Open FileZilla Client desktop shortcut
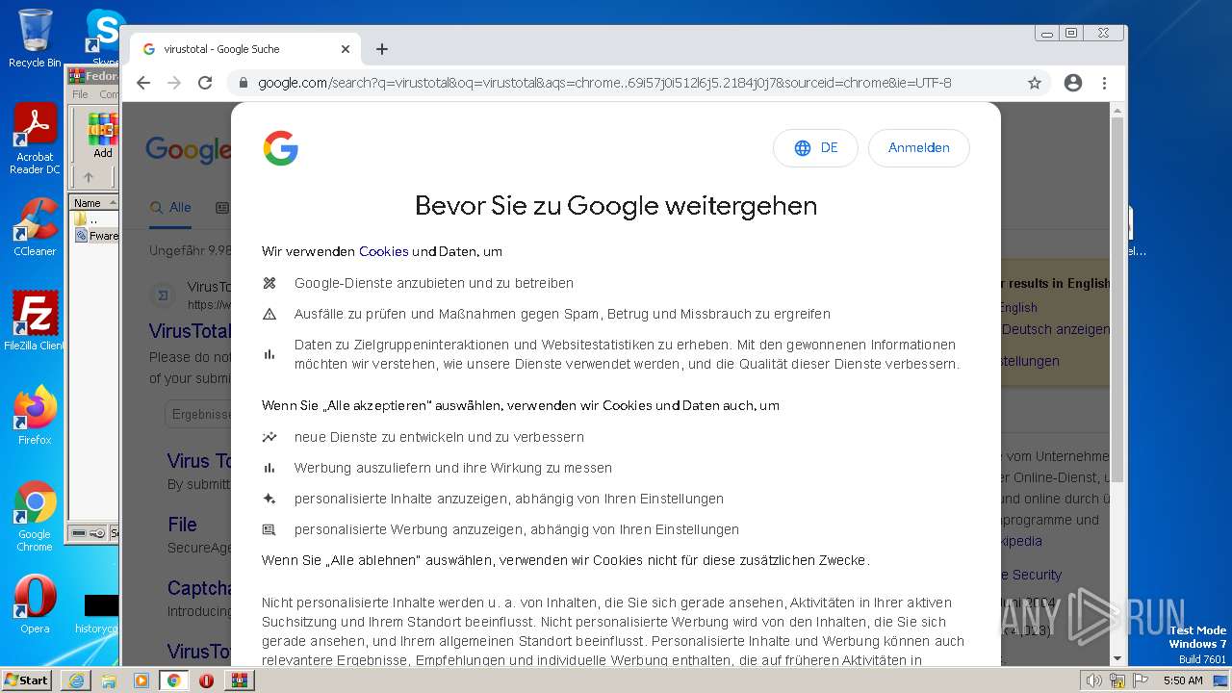Image resolution: width=1232 pixels, height=693 pixels. (35, 321)
